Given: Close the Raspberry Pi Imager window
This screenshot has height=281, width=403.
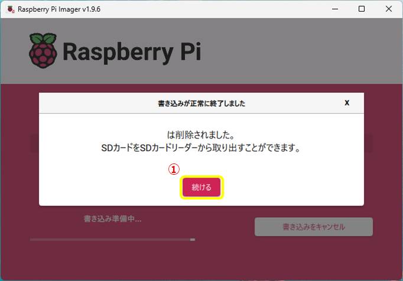Looking at the screenshot, I should (389, 9).
